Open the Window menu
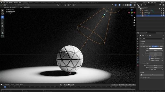165x92 pixels. pyautogui.click(x=16, y=3)
